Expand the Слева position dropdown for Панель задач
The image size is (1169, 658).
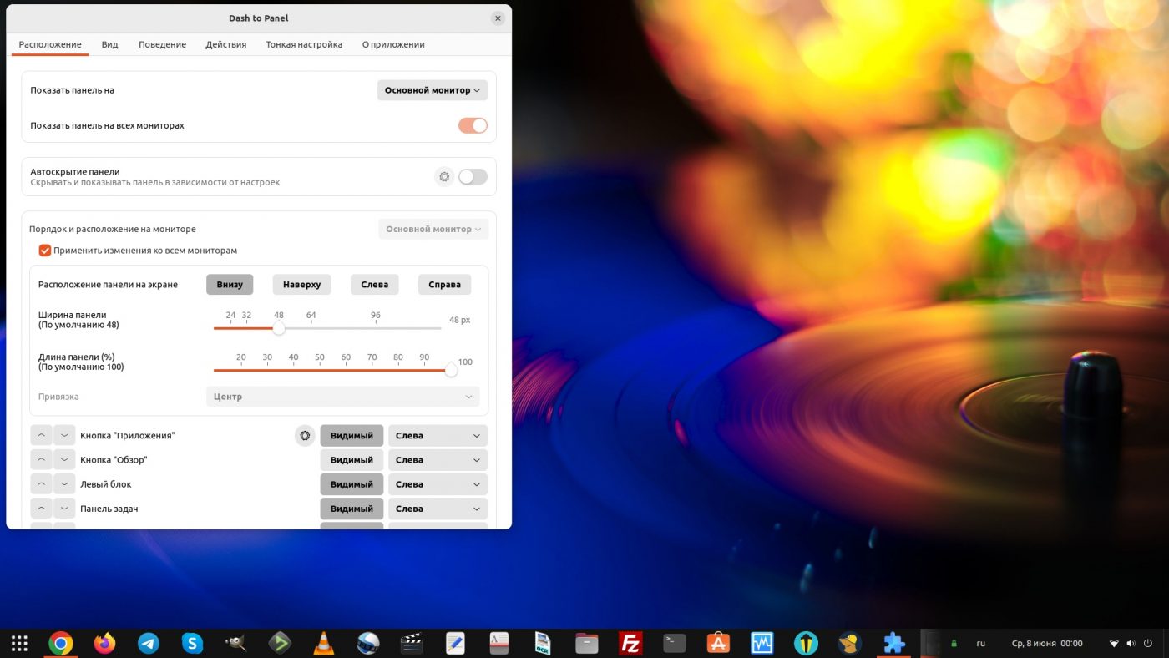438,509
